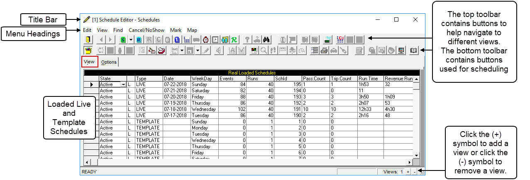Click the Pass.Count column header
The image size is (530, 180).
click(x=316, y=78)
